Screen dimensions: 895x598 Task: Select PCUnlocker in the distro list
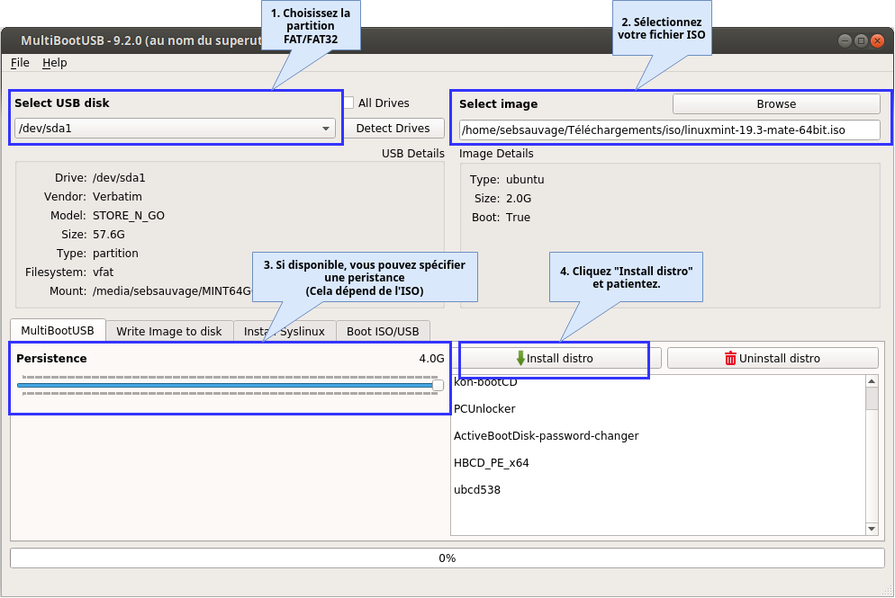click(484, 409)
